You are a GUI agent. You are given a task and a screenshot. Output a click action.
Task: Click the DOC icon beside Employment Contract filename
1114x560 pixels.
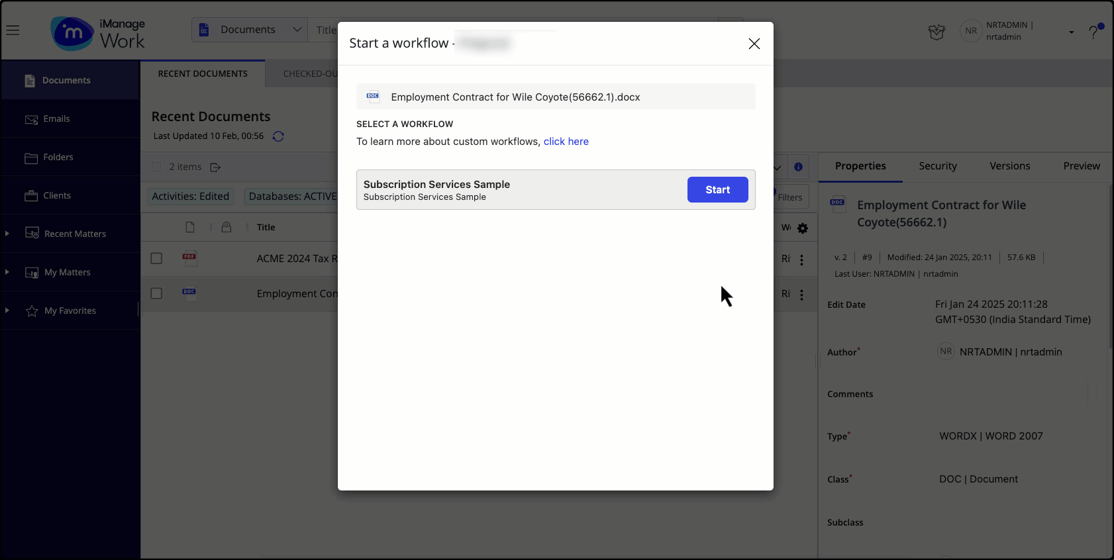pos(373,97)
